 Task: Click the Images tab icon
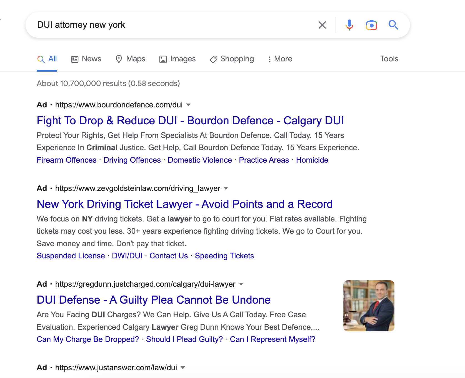coord(163,59)
